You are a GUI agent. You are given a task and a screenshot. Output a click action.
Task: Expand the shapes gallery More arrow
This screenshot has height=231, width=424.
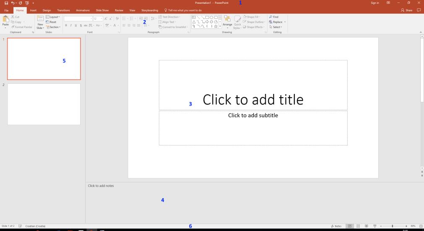click(x=220, y=26)
